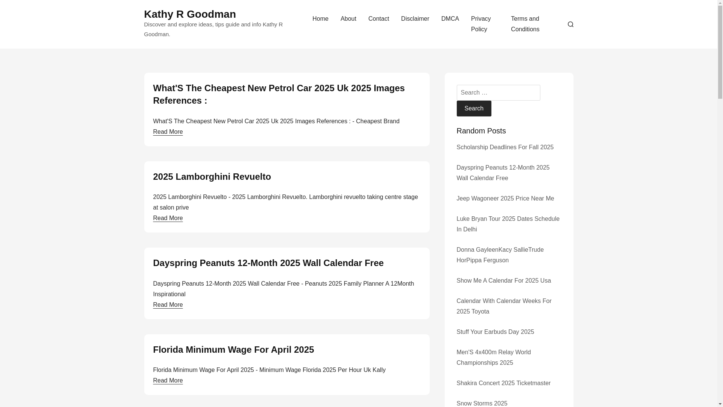Read More under Cheapest Petrol Car post

click(168, 132)
